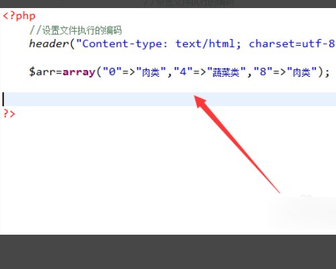Click the "蔬菜类" string value
This screenshot has width=336, height=269.
[x=226, y=72]
